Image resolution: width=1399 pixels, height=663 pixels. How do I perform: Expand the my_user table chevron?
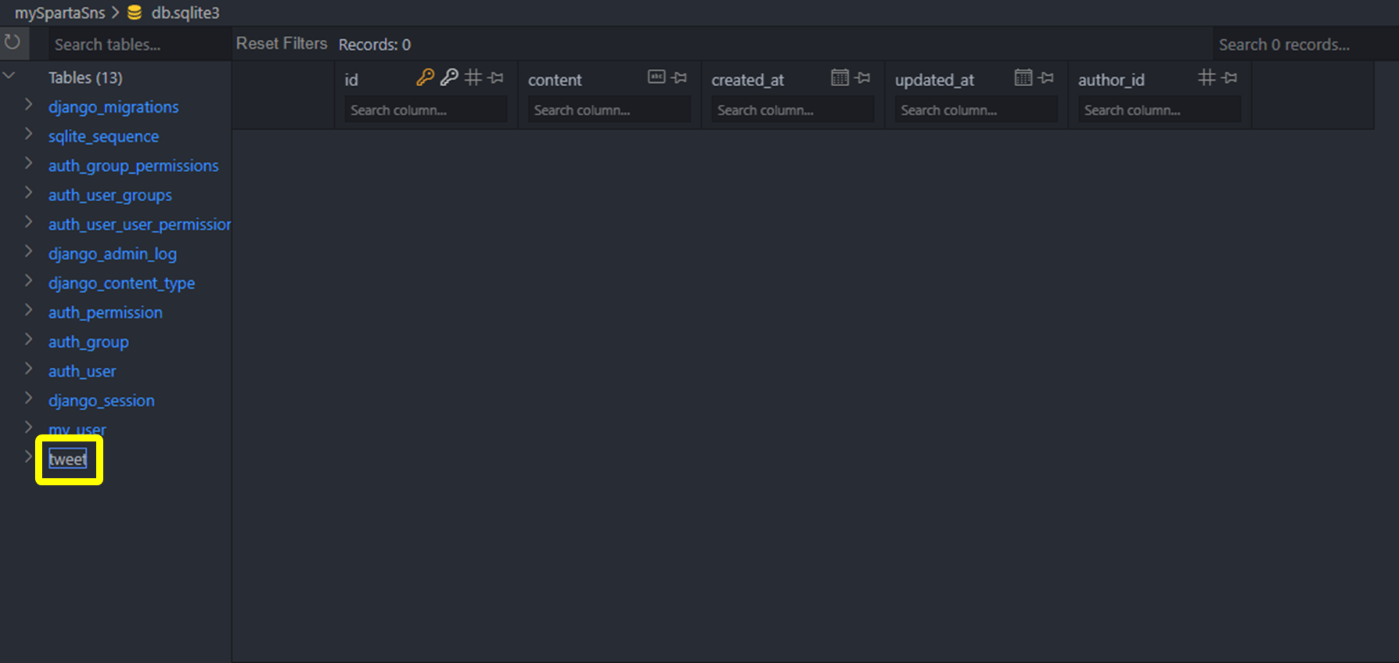28,427
